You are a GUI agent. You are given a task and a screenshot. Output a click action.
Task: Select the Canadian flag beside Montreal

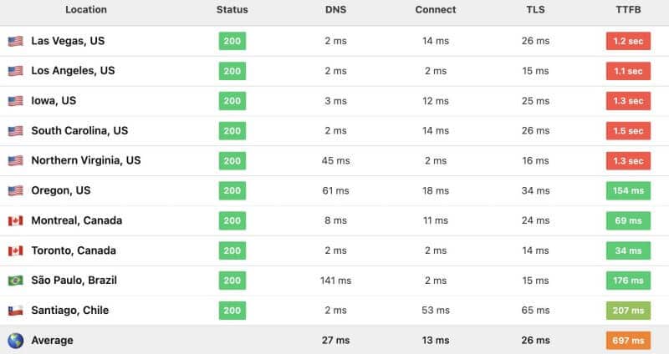pos(15,220)
